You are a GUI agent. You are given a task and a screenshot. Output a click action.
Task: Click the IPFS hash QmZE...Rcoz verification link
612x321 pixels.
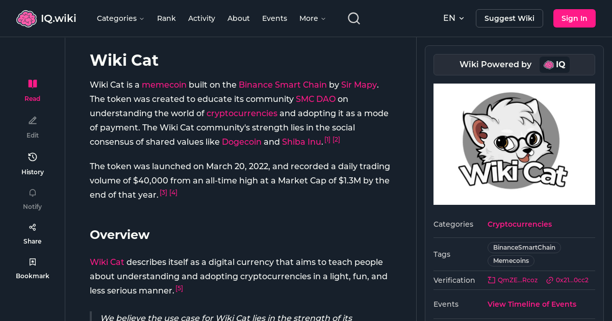click(x=513, y=280)
